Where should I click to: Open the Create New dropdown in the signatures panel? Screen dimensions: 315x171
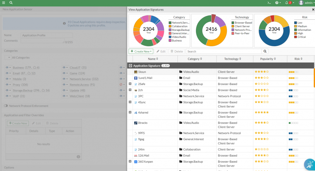tap(141, 51)
